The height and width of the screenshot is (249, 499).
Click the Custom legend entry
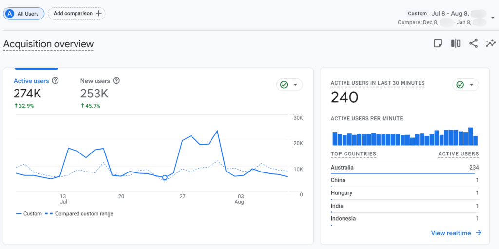click(x=29, y=213)
